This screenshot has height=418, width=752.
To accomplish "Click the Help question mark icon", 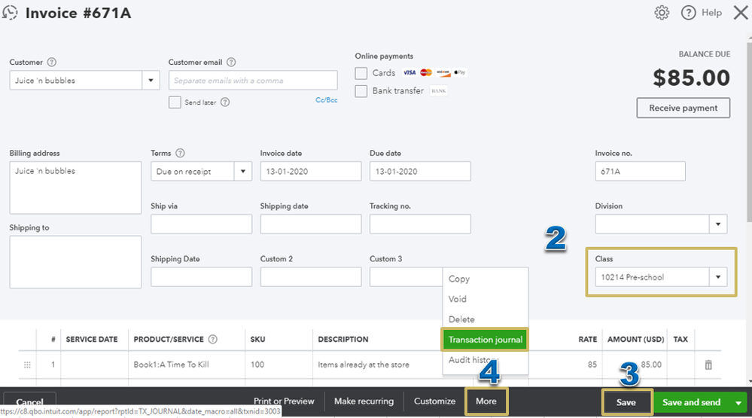I will point(688,13).
